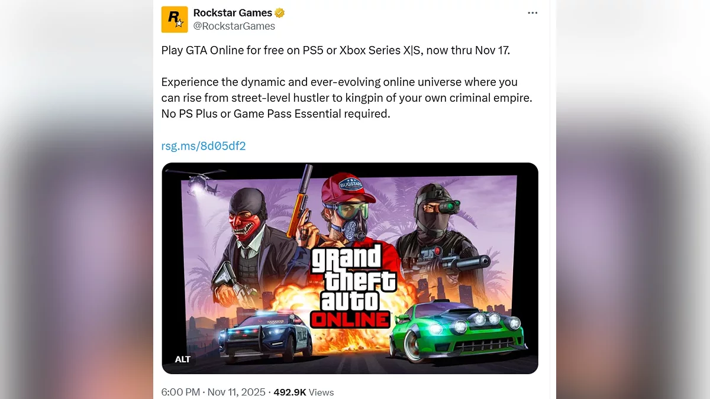This screenshot has height=399, width=710.
Task: Click the 492.9K Views count
Action: coord(304,392)
